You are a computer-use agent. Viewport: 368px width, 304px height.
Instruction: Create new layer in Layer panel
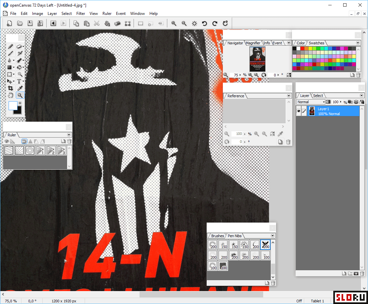pyautogui.click(x=344, y=274)
